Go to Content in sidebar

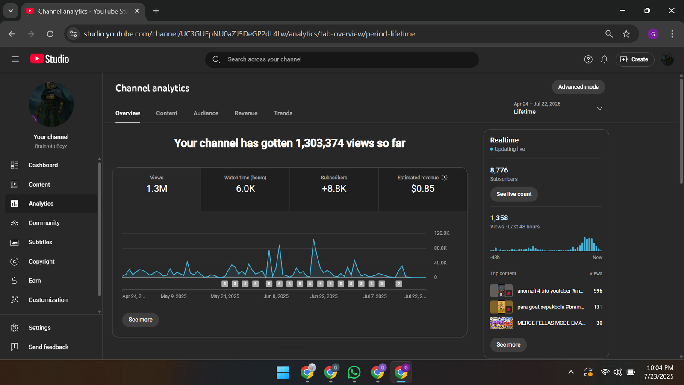(x=51, y=184)
